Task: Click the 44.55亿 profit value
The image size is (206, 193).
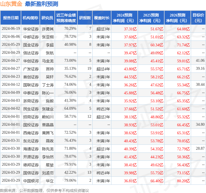Action: pos(130,77)
